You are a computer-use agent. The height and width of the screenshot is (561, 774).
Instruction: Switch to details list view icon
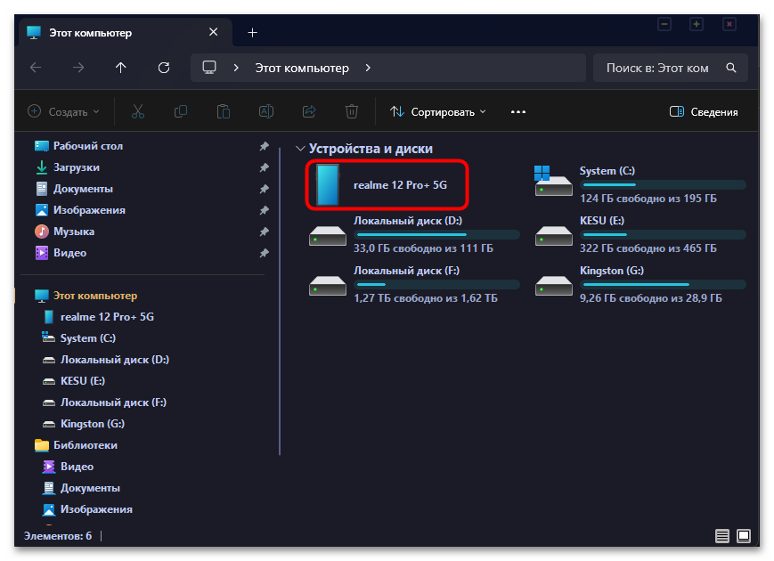pyautogui.click(x=722, y=536)
